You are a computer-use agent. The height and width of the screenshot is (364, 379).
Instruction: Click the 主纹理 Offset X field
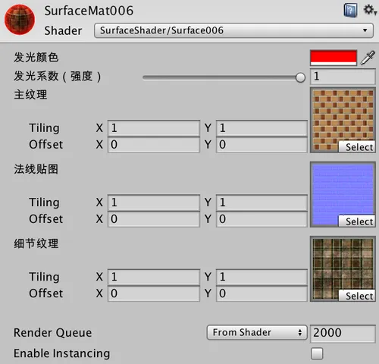pos(154,145)
